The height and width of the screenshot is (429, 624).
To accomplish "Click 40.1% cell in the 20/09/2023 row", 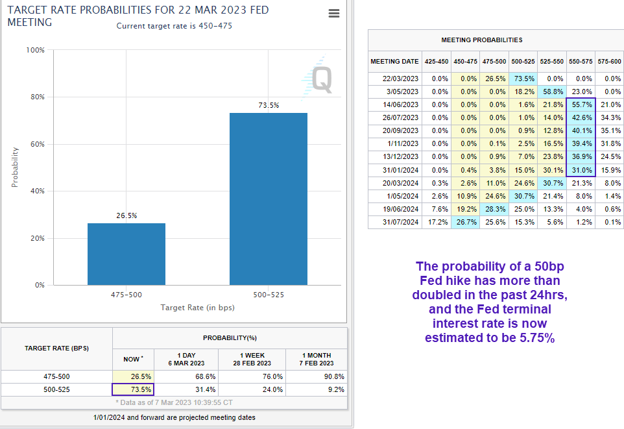I will coord(581,130).
